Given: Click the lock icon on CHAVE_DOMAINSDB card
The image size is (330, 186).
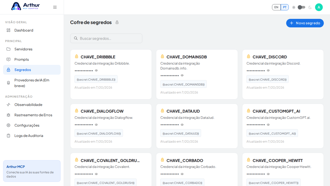Looking at the screenshot, I should point(162,56).
